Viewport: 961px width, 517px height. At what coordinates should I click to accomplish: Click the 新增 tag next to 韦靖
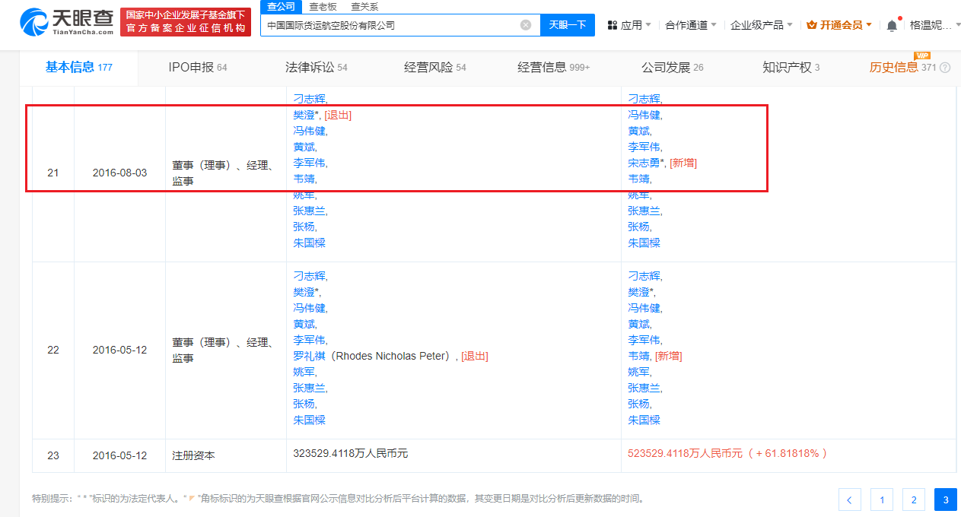click(x=668, y=356)
